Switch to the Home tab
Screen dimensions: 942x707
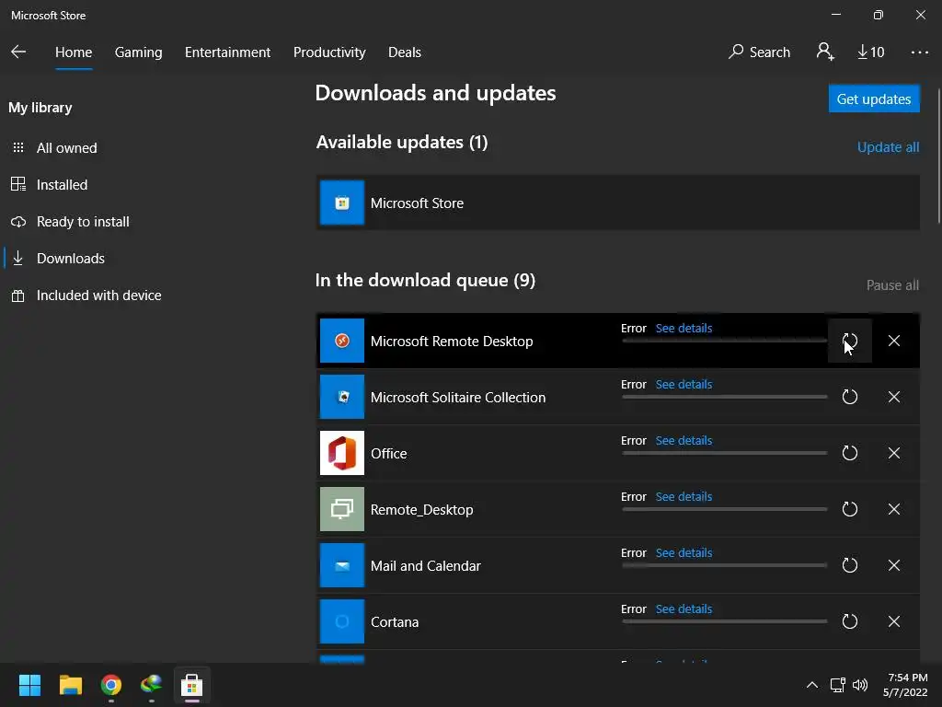click(74, 52)
